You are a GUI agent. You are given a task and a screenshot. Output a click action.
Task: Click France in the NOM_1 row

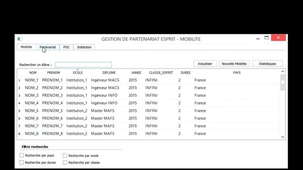(x=200, y=80)
